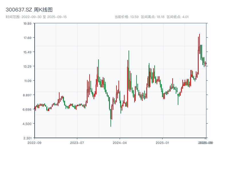The width and height of the screenshot is (229, 172).
Task: Click y-axis label 15.49
Action: click(x=27, y=52)
